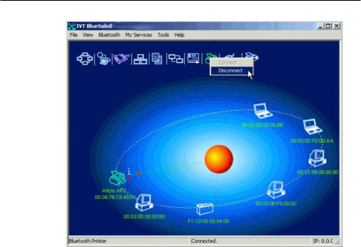Select the F1:C0:00:00:04:08 device icon

click(205, 209)
